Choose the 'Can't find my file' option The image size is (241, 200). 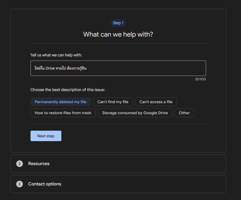tap(113, 102)
